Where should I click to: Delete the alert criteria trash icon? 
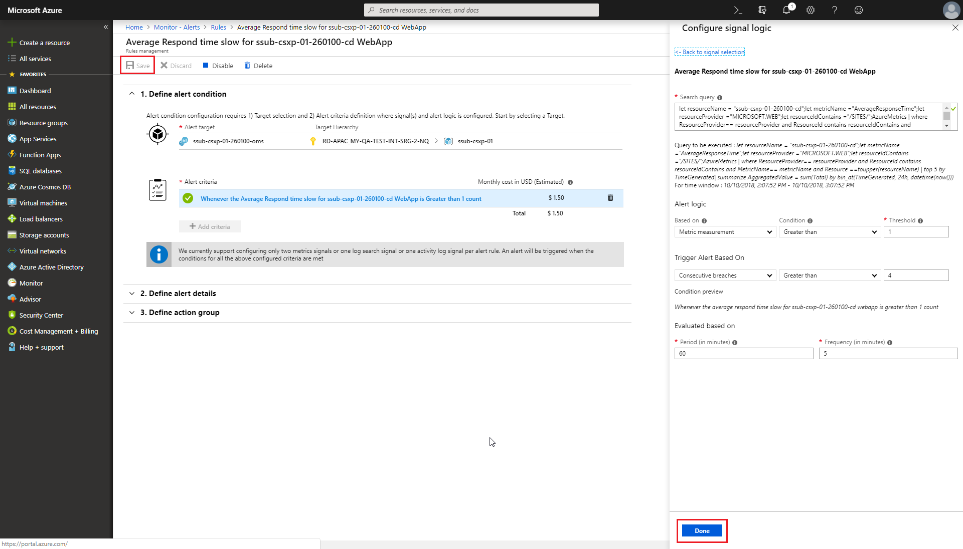click(610, 198)
